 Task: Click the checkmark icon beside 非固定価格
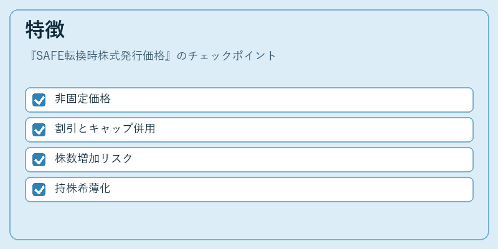click(39, 100)
